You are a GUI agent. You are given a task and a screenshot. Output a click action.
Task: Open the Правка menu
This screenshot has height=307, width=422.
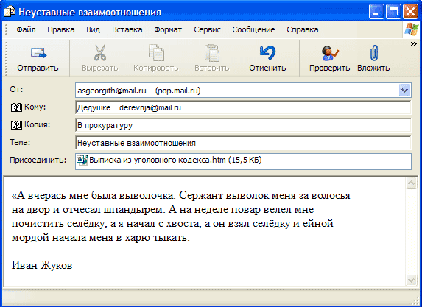[x=61, y=29]
